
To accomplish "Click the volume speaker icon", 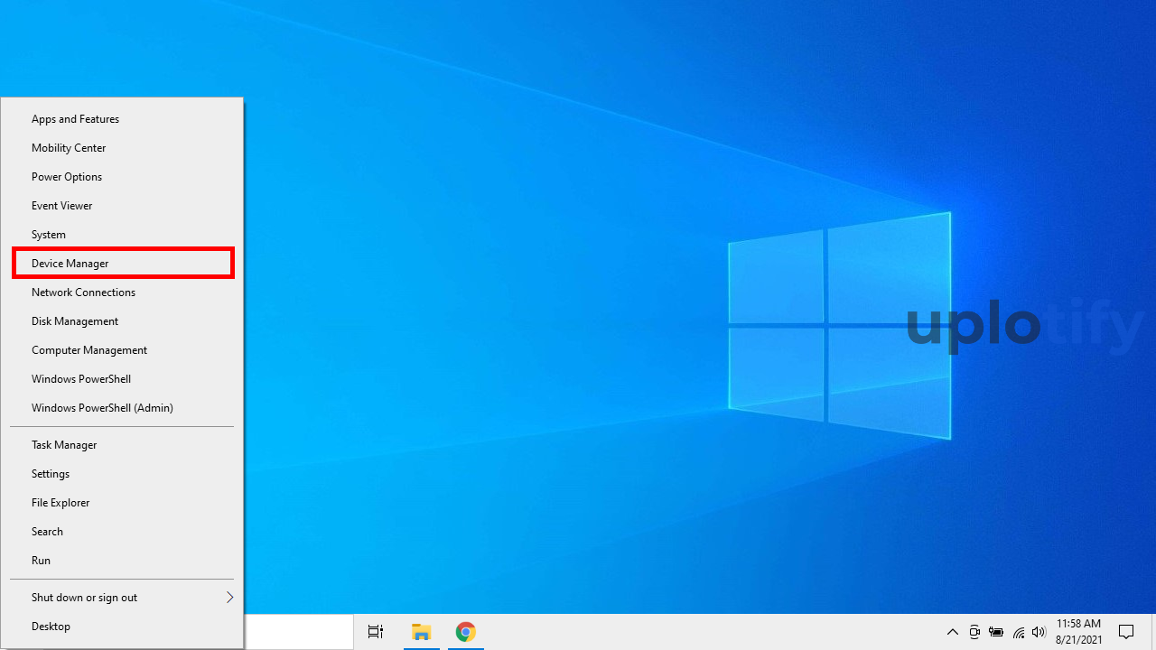I will 1039,632.
